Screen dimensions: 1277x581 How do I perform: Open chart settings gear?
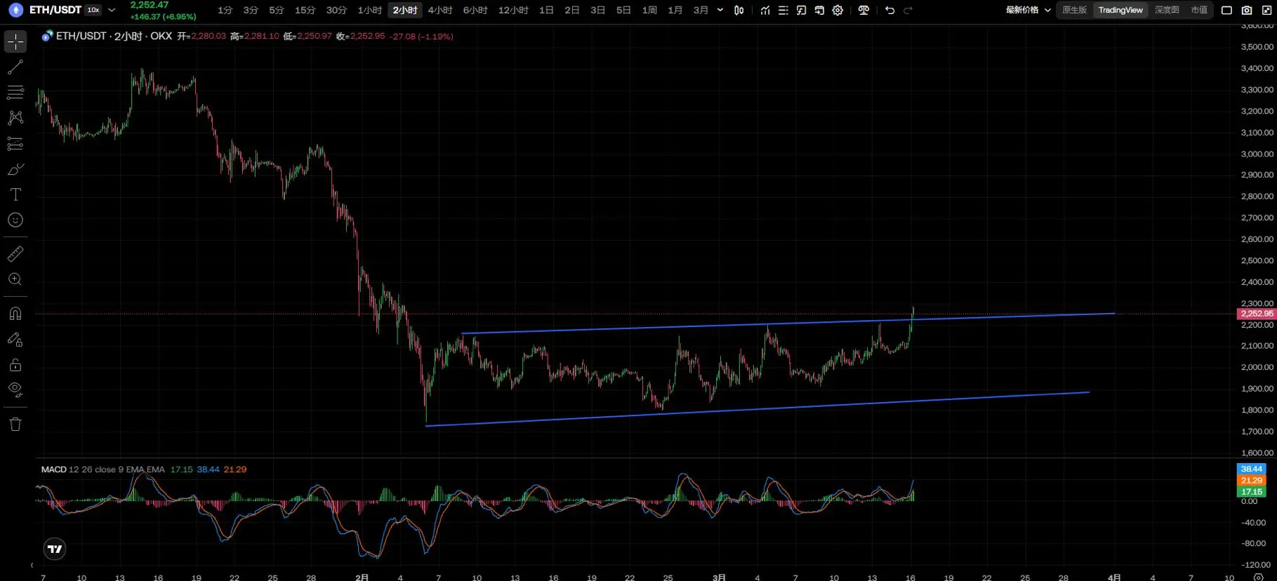coord(838,11)
